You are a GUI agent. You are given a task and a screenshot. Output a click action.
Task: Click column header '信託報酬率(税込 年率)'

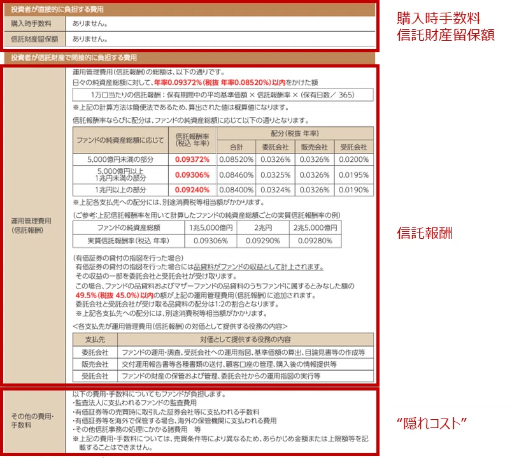(x=192, y=140)
